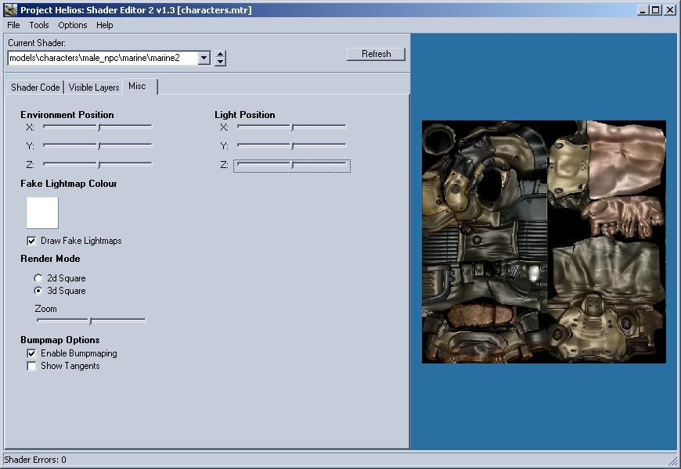Select the 3d Square radio button

click(x=38, y=291)
